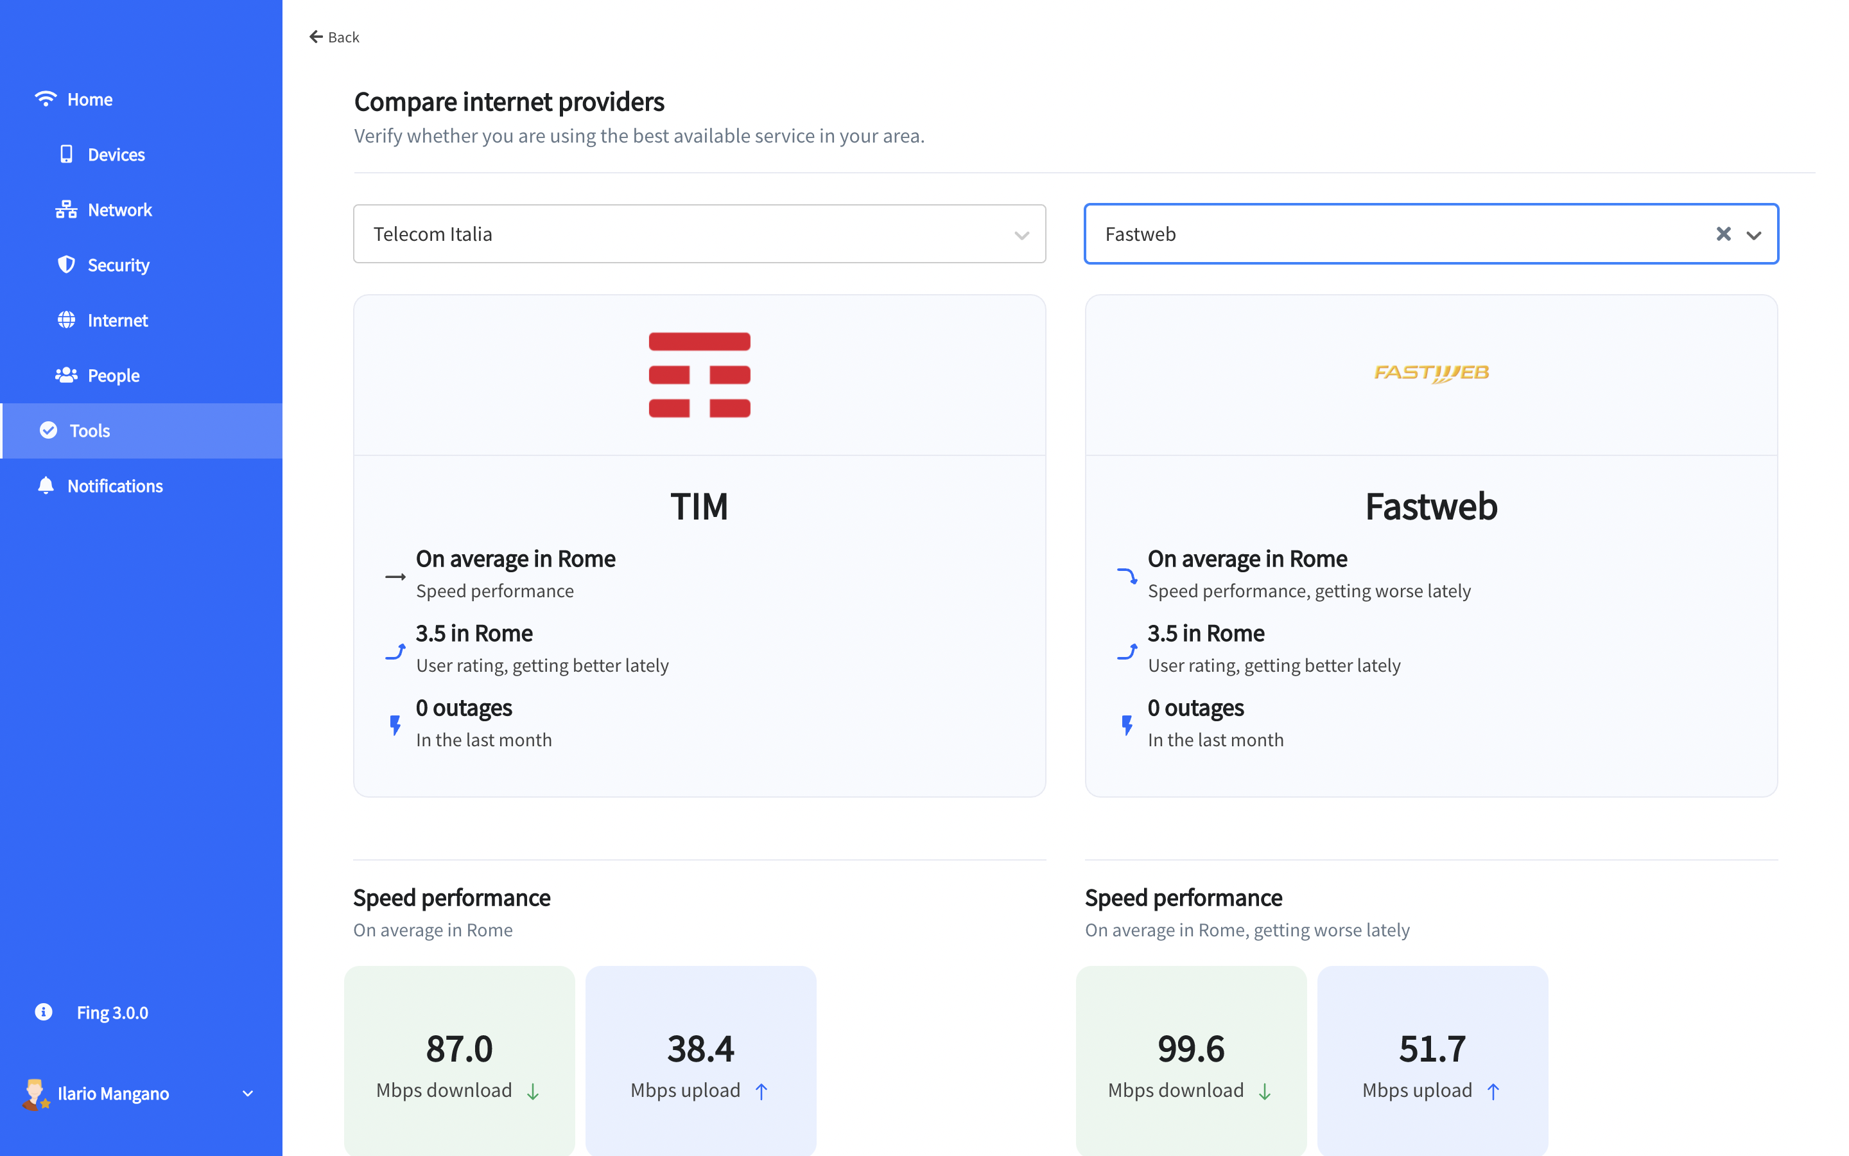The height and width of the screenshot is (1156, 1849).
Task: Click the Devices phone icon
Action: click(x=67, y=154)
